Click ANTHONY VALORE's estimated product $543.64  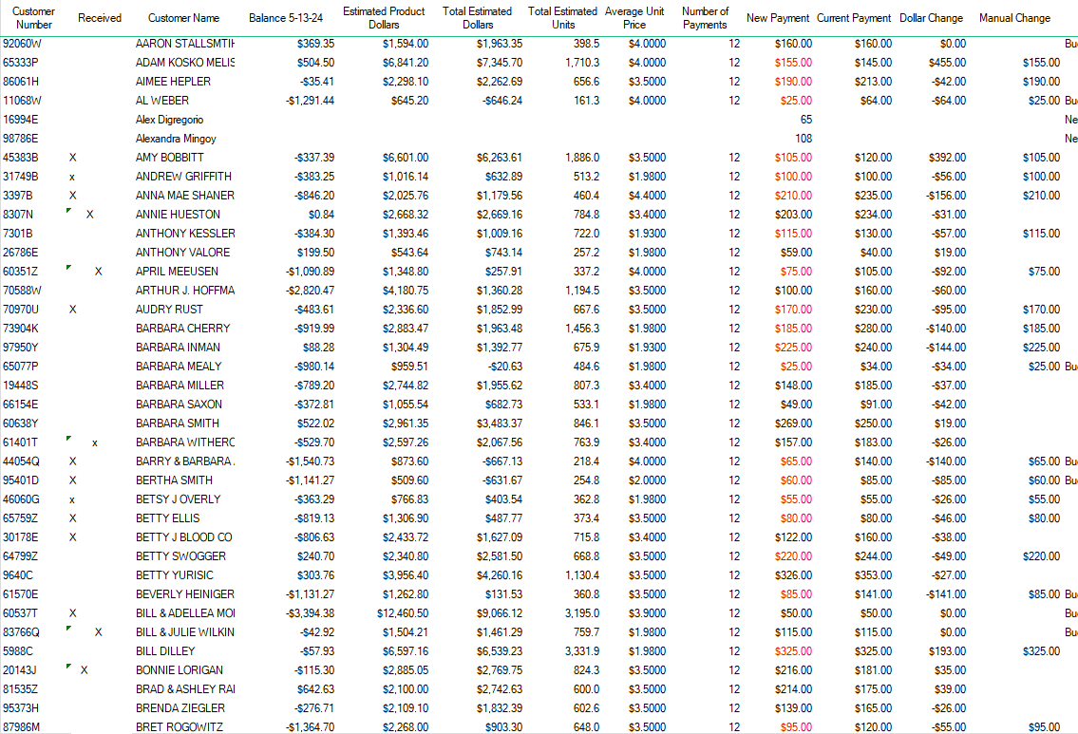(x=409, y=253)
